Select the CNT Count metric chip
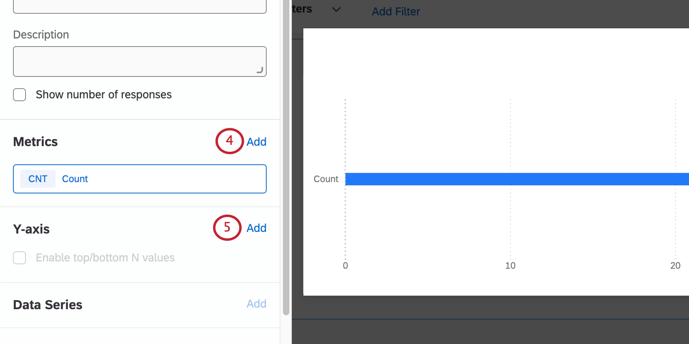689x344 pixels. pos(140,178)
